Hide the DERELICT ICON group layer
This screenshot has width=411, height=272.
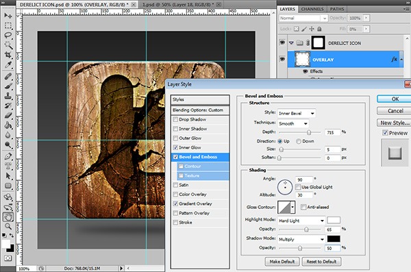click(282, 42)
